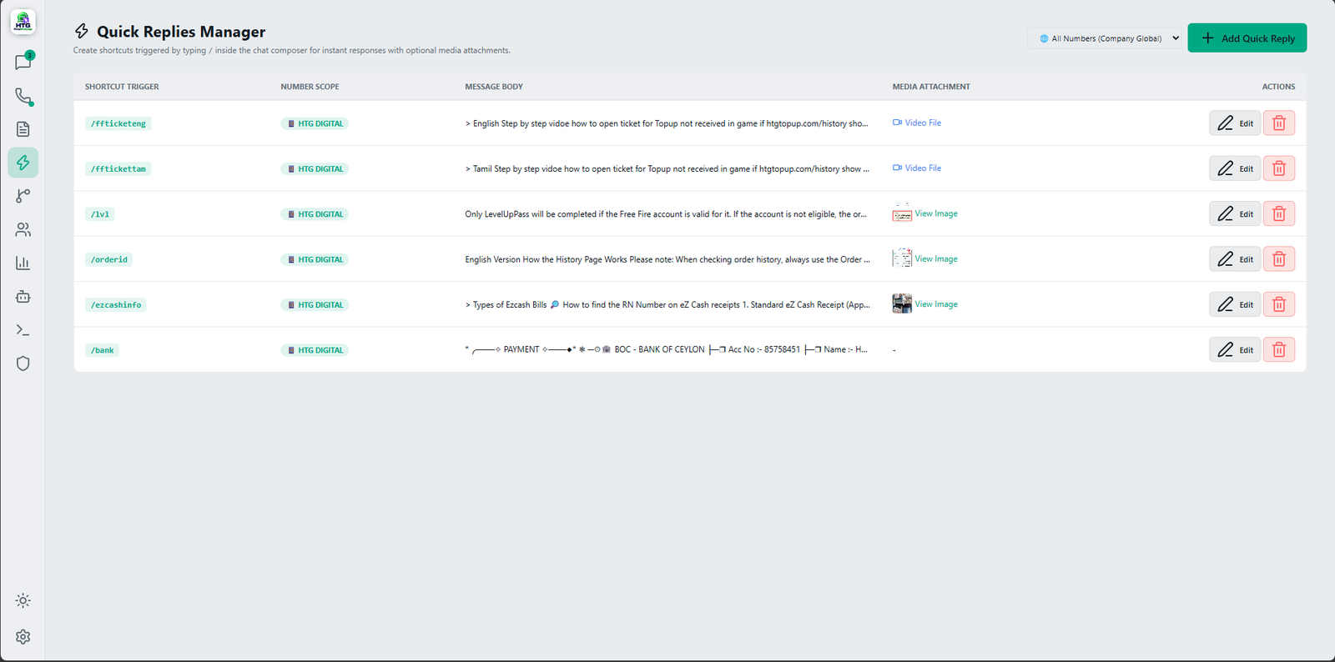This screenshot has height=662, width=1335.
Task: Open the users contacts sidebar icon
Action: coord(23,229)
